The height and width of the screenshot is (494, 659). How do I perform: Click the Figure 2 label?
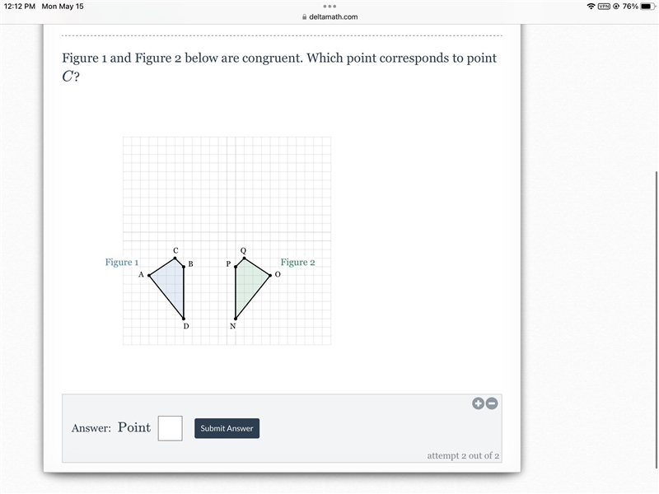297,262
